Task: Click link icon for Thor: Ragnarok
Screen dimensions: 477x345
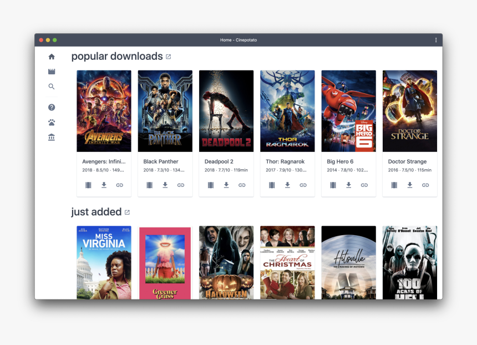Action: (303, 185)
